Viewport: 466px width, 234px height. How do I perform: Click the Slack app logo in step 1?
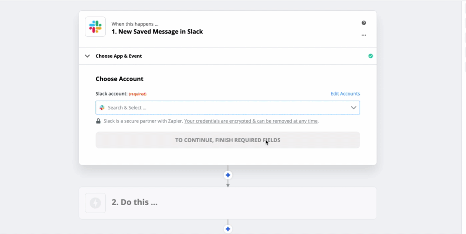tap(95, 27)
